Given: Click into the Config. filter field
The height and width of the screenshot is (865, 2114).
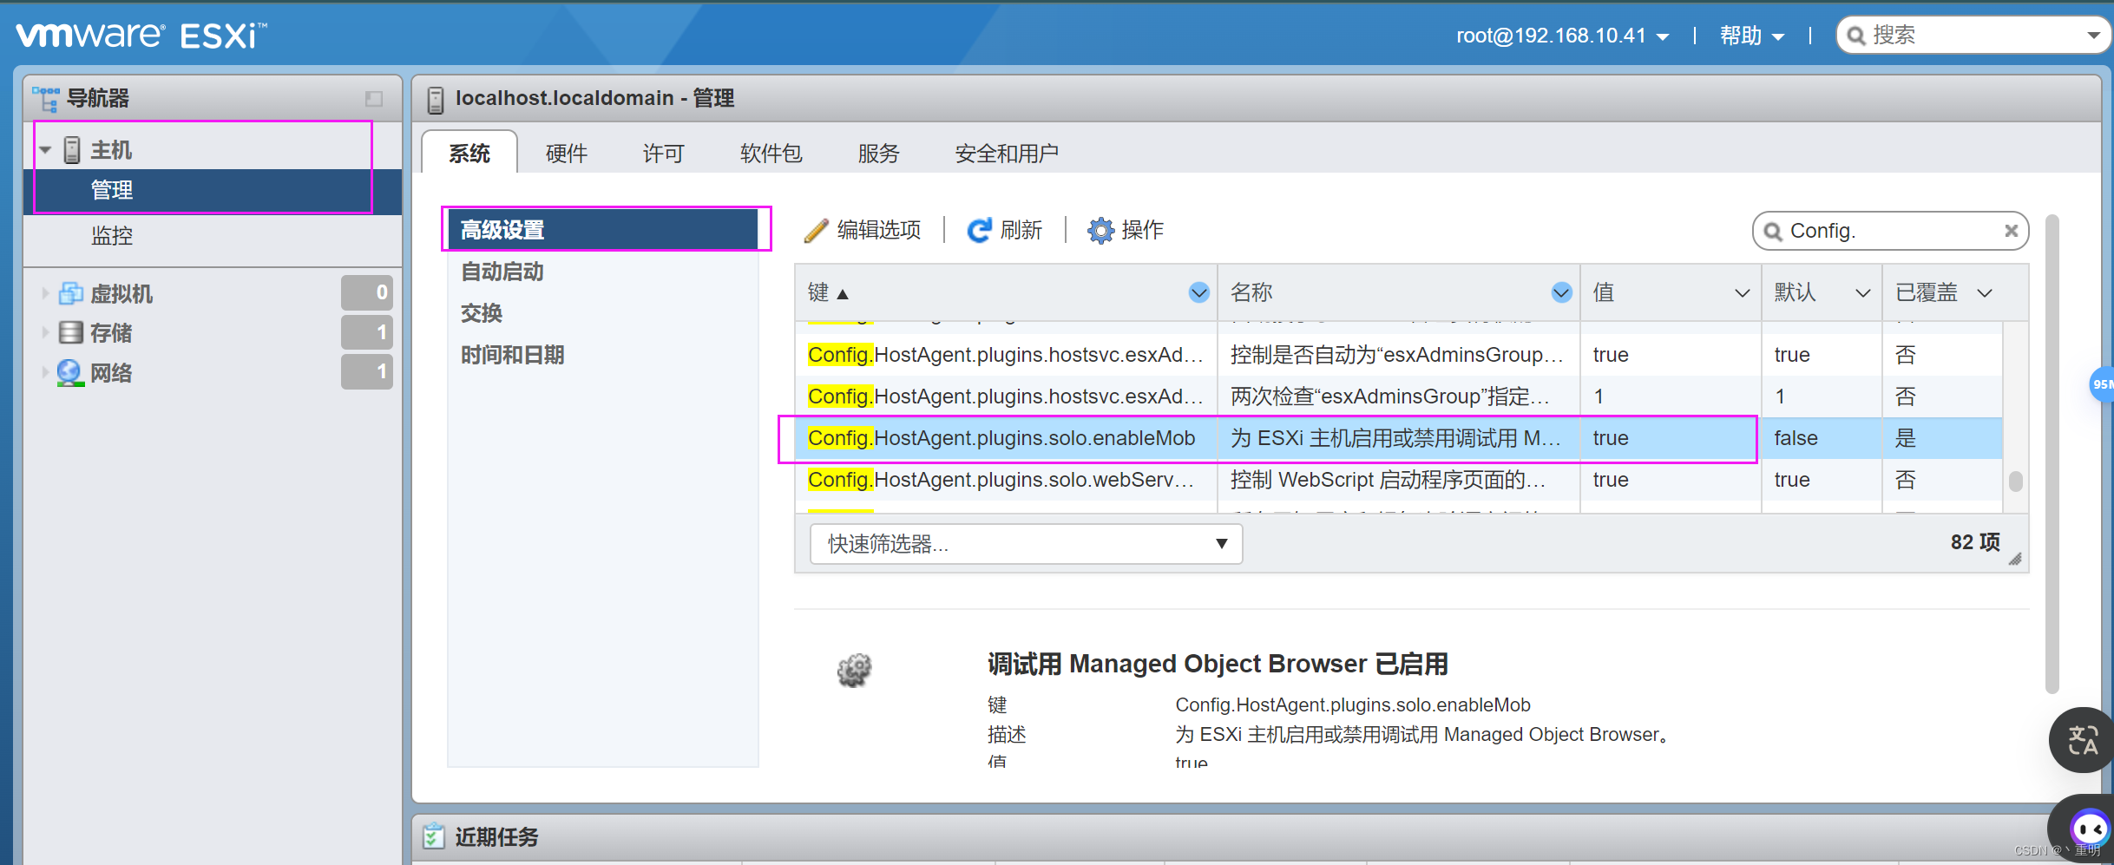Looking at the screenshot, I should 1891,231.
